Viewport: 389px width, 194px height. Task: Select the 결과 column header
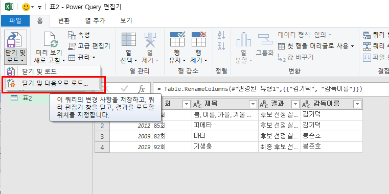279,105
